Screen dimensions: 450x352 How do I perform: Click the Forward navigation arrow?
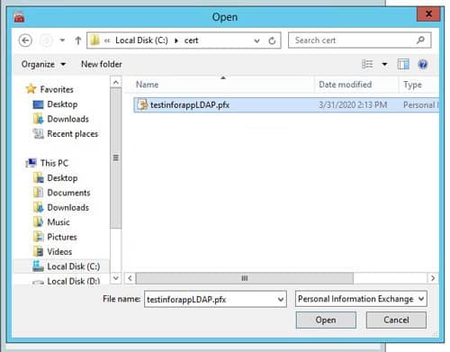click(47, 41)
